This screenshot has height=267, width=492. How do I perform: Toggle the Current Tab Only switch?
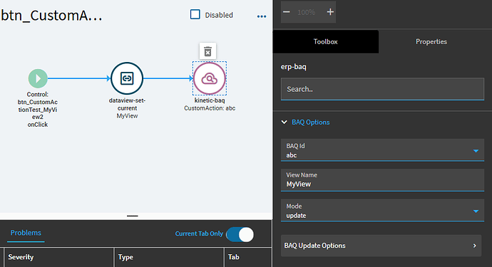240,234
